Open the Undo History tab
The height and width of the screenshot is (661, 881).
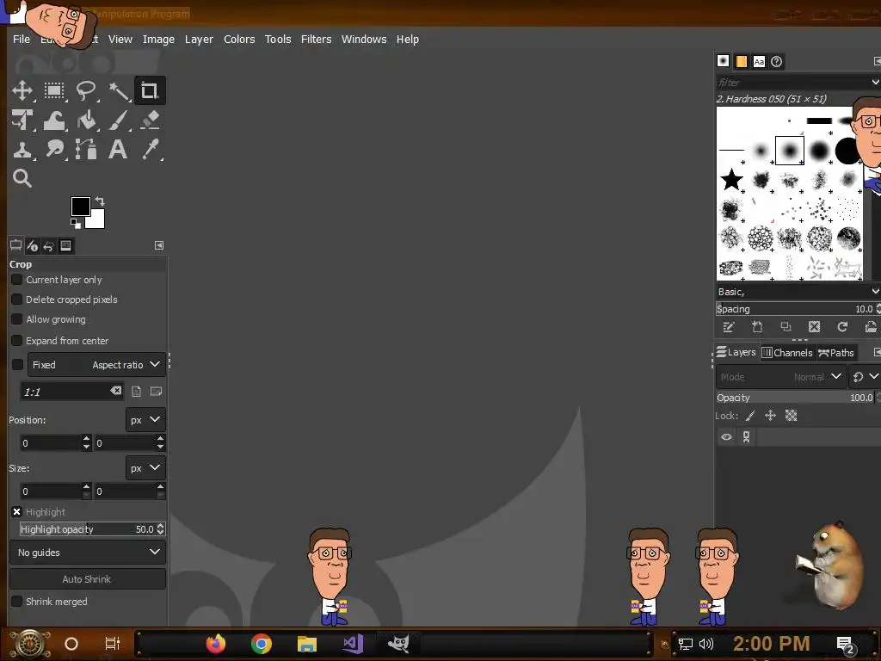tap(49, 245)
